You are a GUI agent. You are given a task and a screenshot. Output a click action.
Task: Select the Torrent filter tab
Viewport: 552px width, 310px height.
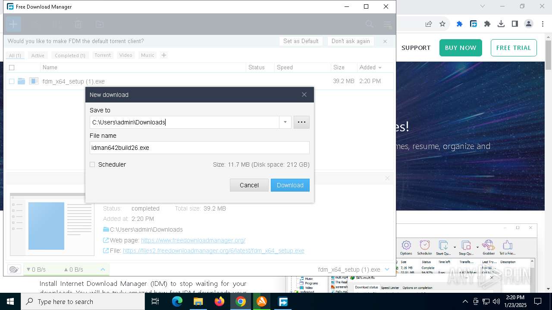(103, 55)
